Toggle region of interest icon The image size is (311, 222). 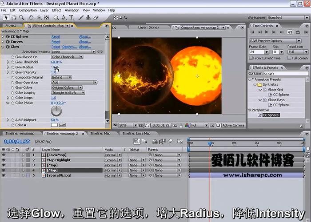pos(212,125)
